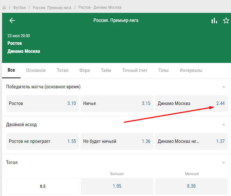
Task: Click Победитель матча (основное время) heading
Action: pos(43,87)
